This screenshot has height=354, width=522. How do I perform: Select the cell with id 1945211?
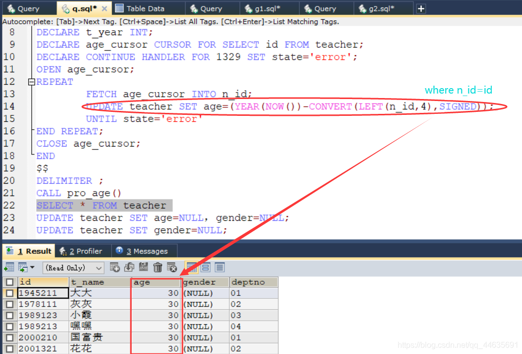pos(43,293)
